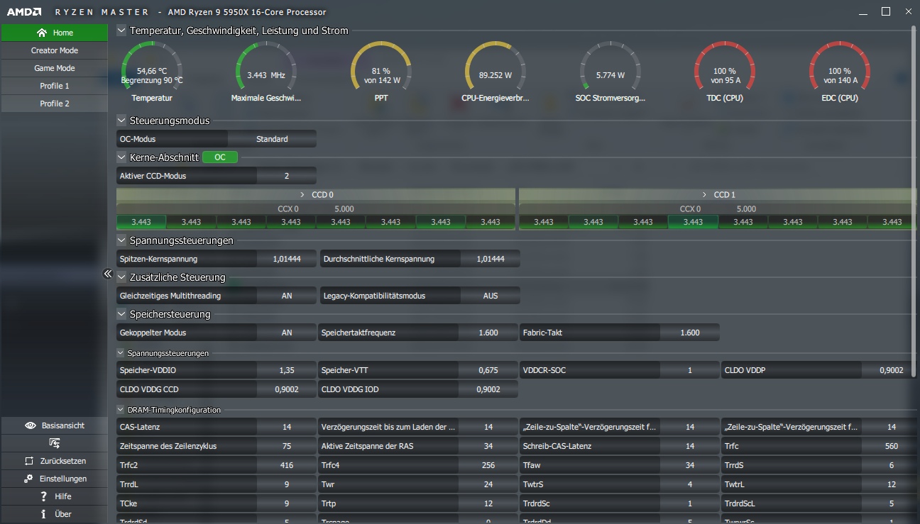Open Einstellungen
This screenshot has width=920, height=524.
pyautogui.click(x=54, y=479)
